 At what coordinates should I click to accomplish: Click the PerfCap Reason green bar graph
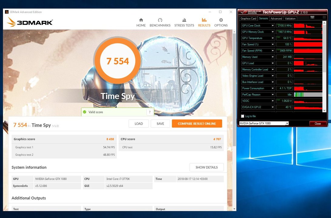click(308, 95)
